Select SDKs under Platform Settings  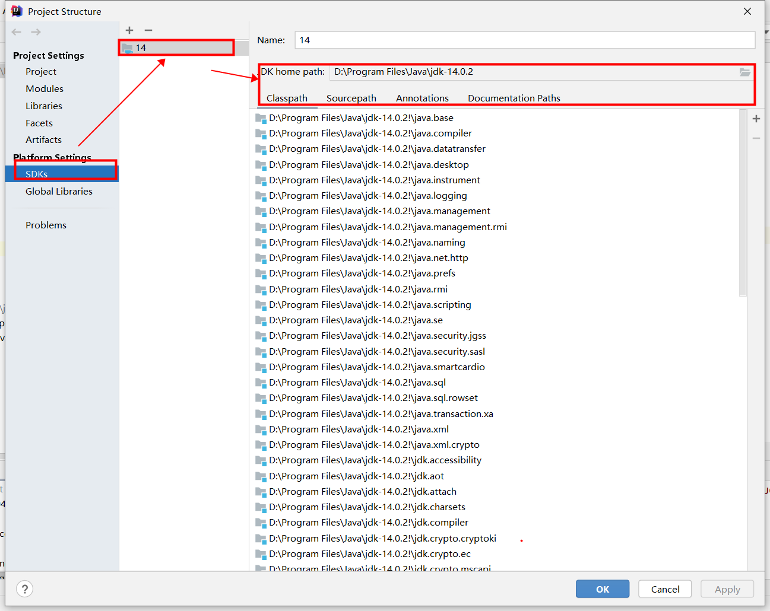tap(62, 174)
